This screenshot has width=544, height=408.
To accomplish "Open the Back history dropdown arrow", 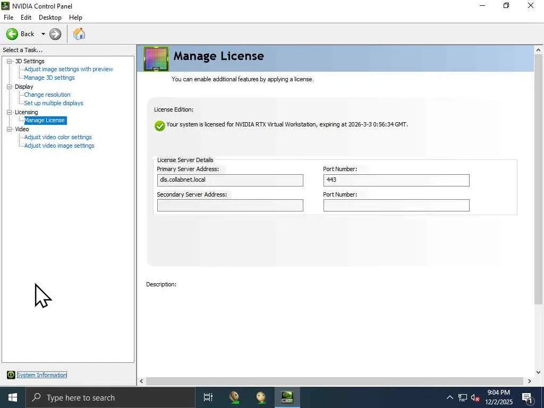I will pos(43,34).
